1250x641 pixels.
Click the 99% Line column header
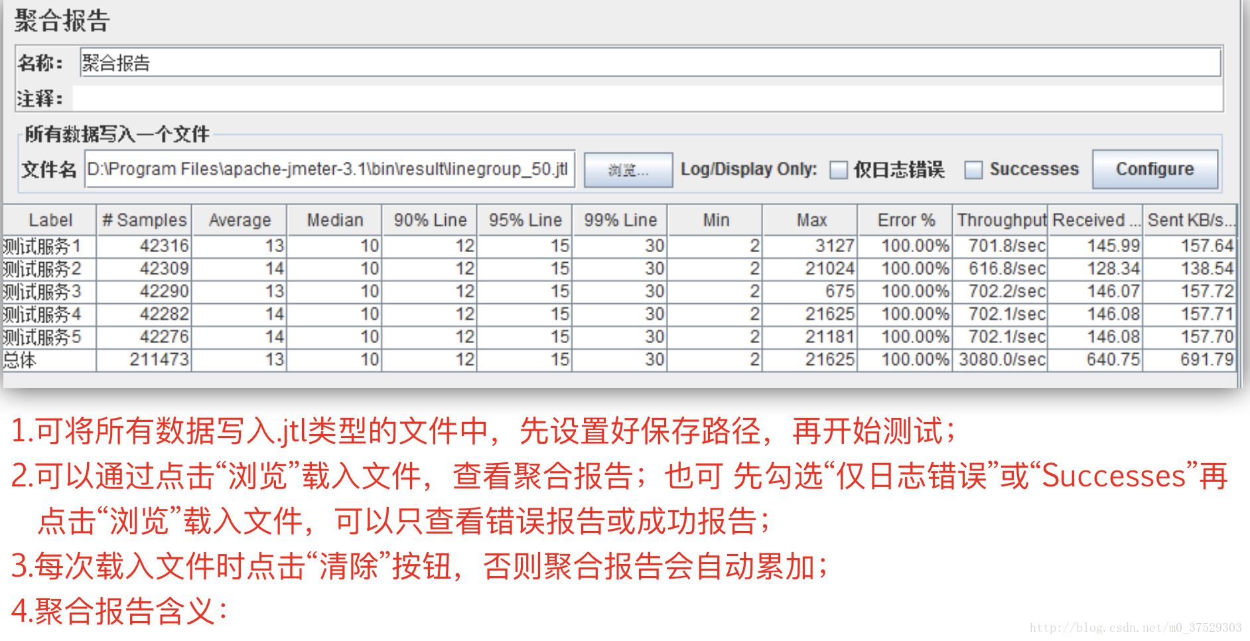pyautogui.click(x=619, y=219)
